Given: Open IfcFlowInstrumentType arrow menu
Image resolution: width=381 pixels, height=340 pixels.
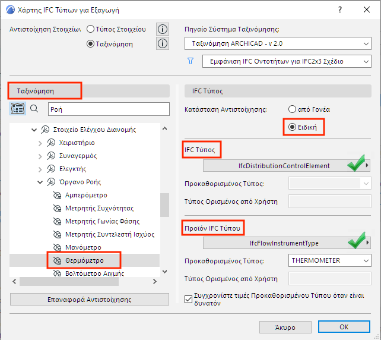Looking at the screenshot, I should pyautogui.click(x=367, y=243).
